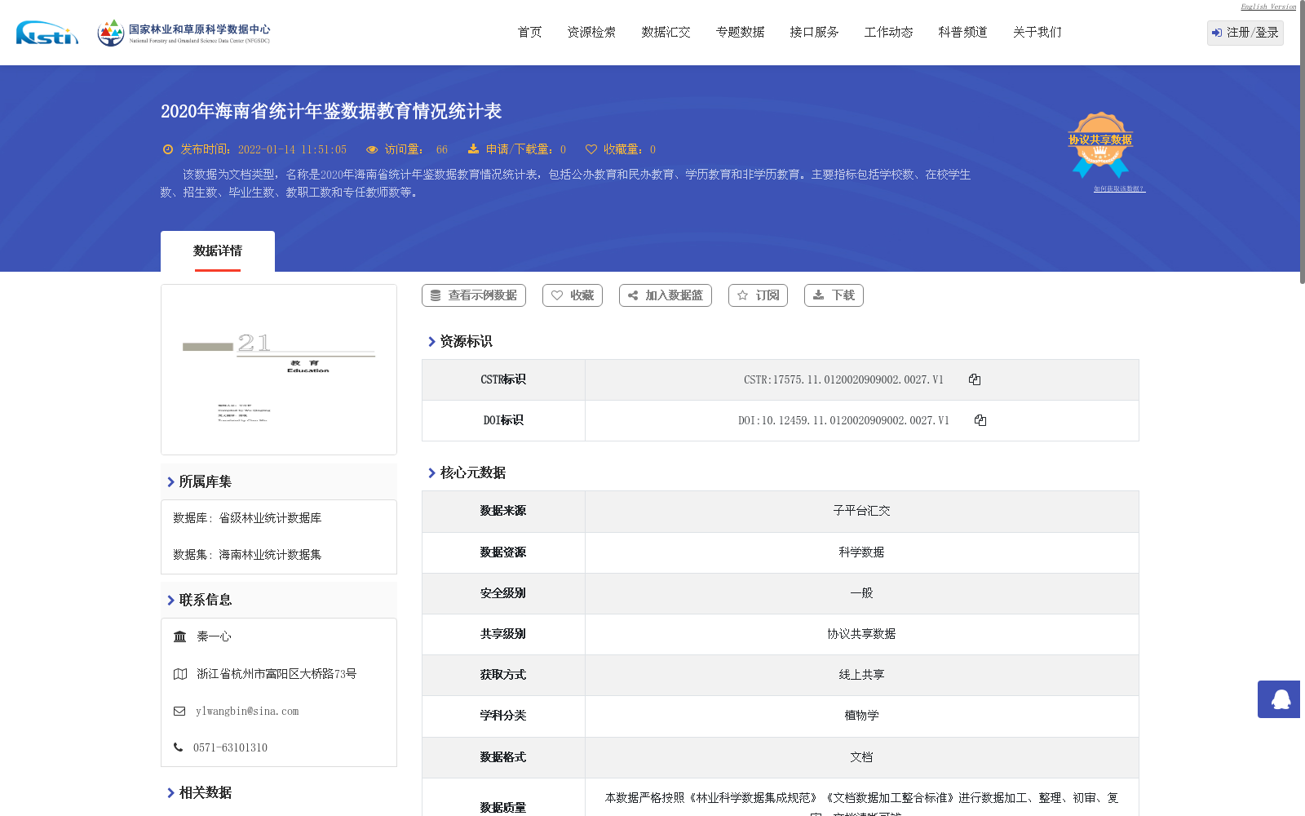Click the envelope icon beside ylwangbin@sina.com
1305x816 pixels.
pos(179,711)
